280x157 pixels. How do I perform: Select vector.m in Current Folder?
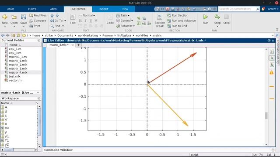click(x=15, y=80)
